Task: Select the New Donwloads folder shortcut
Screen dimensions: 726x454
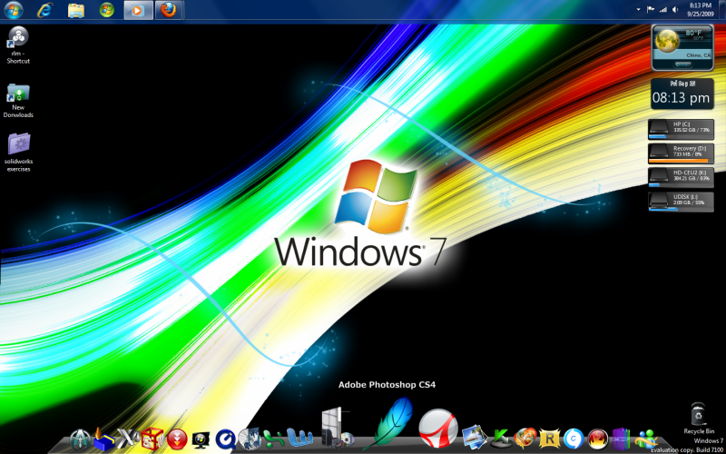Action: click(x=18, y=100)
